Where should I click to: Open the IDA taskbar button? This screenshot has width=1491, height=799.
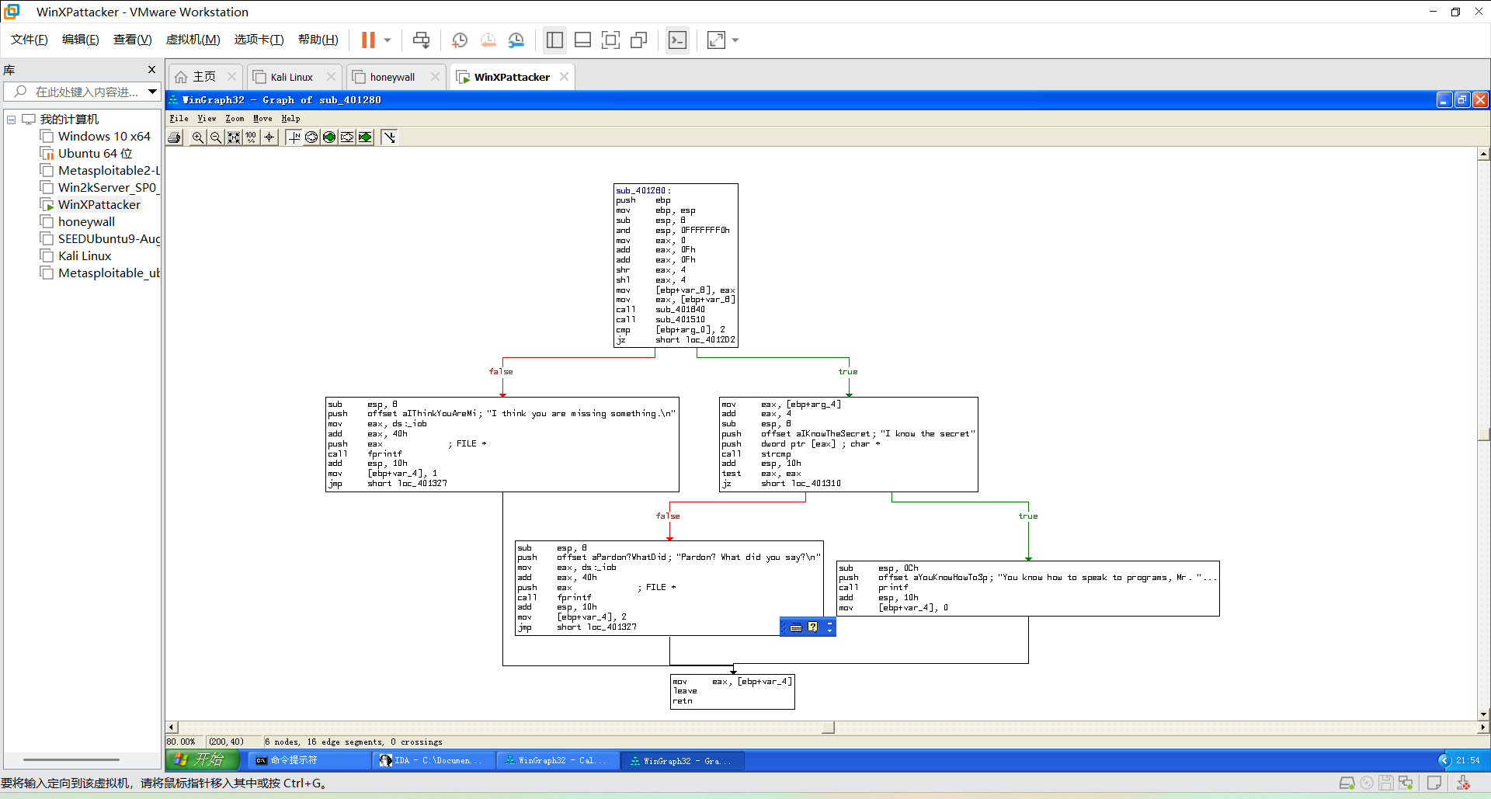pyautogui.click(x=433, y=760)
